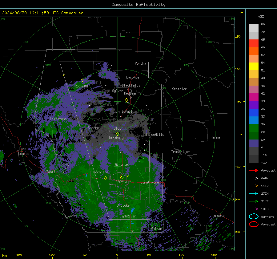Choose the magenta 18TS arrow legend icon
The height and width of the screenshot is (259, 277).
pyautogui.click(x=254, y=209)
